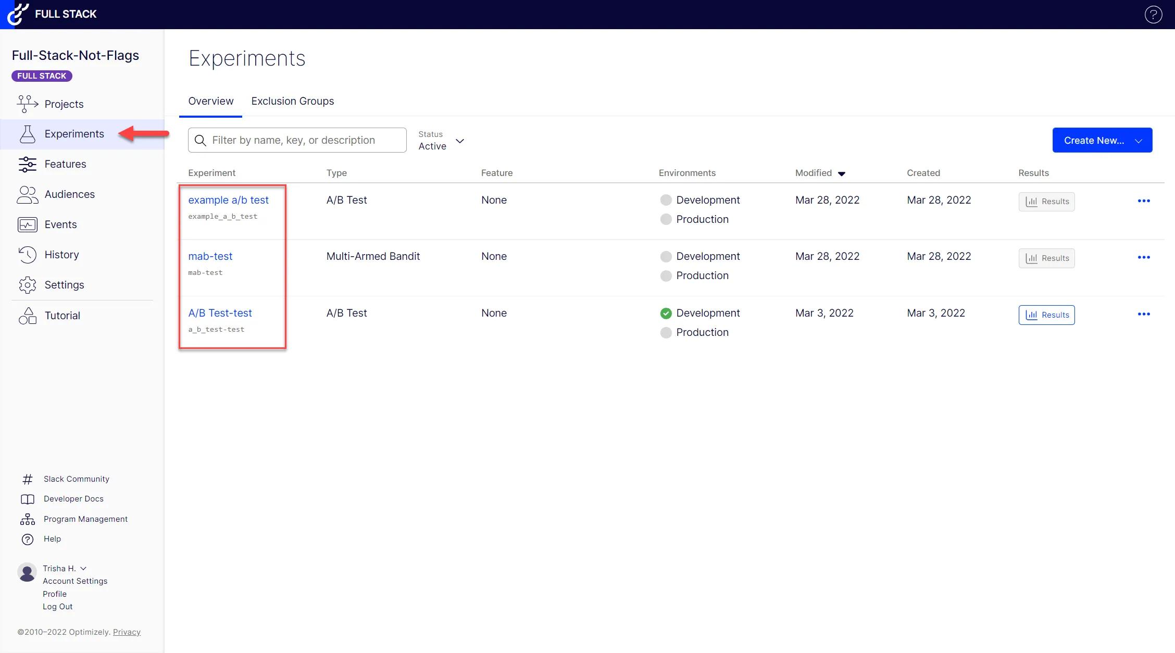Expand the Create New... dropdown button
The height and width of the screenshot is (653, 1175).
(x=1102, y=140)
